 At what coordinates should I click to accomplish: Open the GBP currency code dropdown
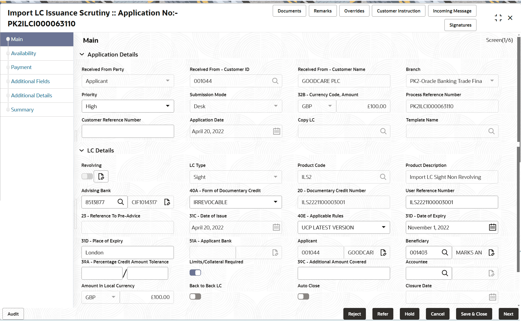[317, 106]
